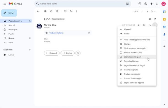Screen dimensions: 168x108
Task: Choose 'Filtra i messaggi di questo tipo'
Action: pos(137,40)
